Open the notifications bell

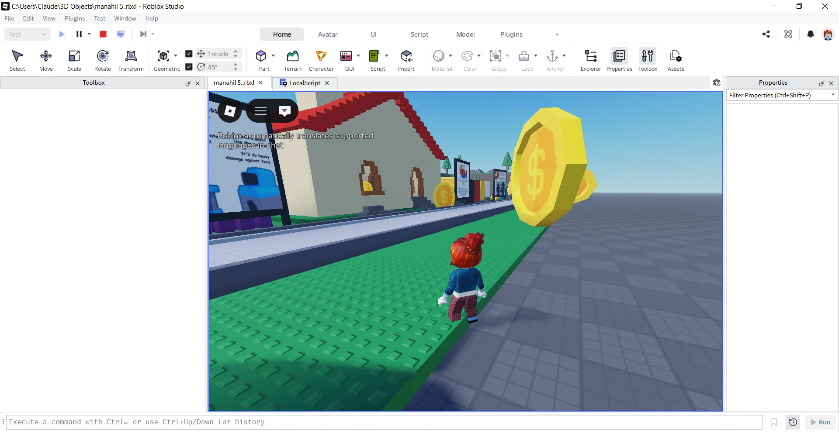tap(811, 34)
